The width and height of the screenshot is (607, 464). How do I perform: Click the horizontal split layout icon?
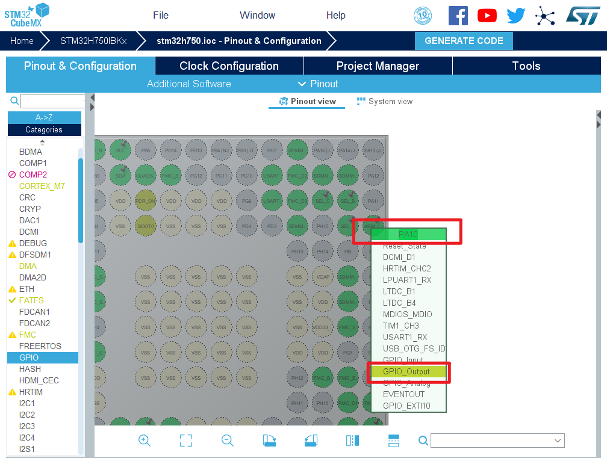(x=393, y=441)
